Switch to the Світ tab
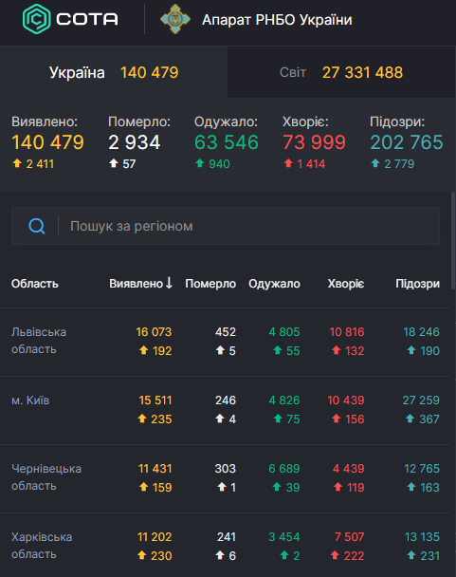Viewport: 456px width, 577px height. (341, 72)
